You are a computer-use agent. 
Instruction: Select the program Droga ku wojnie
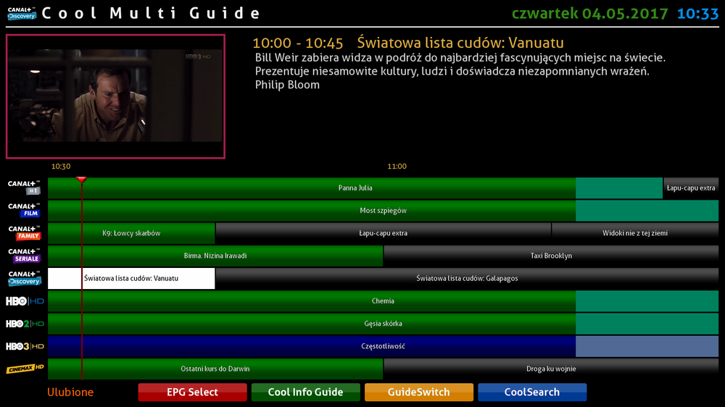[x=551, y=369]
